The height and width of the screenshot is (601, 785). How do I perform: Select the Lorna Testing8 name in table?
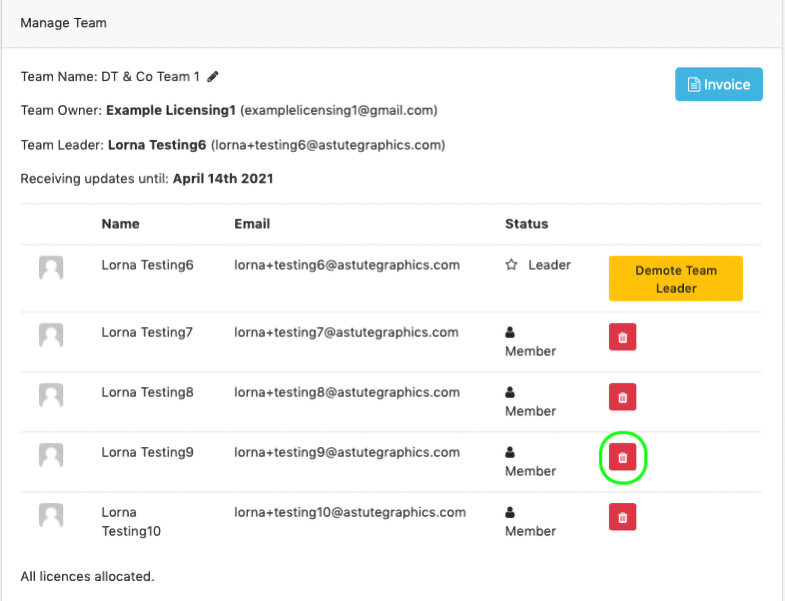click(147, 392)
